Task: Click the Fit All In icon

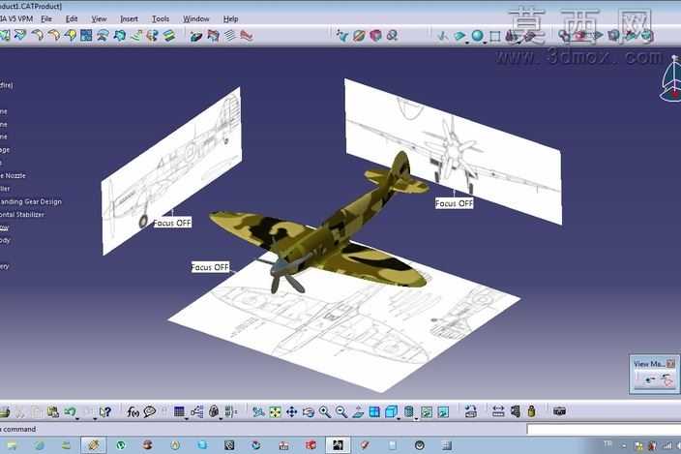Action: coord(275,411)
